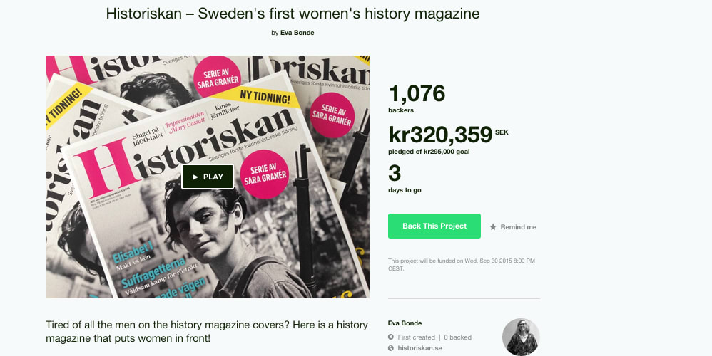
Task: Click Eva Bonde in the byline under title
Action: coord(300,33)
